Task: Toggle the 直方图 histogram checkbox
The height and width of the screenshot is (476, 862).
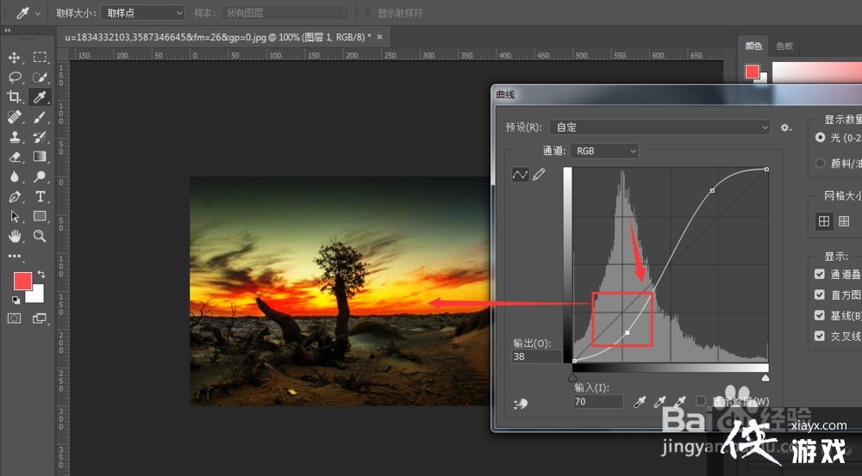Action: [820, 294]
